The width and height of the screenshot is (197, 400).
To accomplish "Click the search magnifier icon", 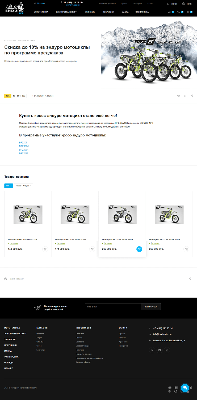I will click(x=168, y=4).
